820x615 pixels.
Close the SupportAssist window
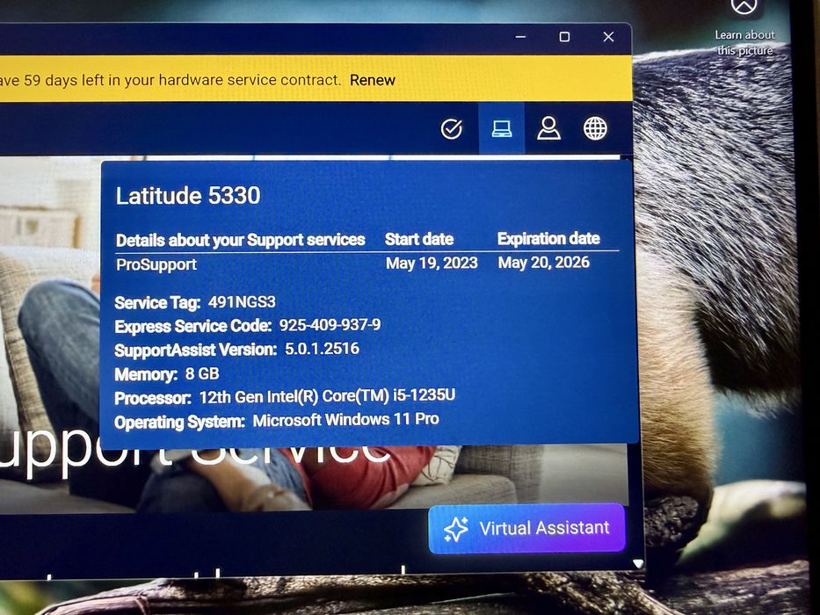point(608,37)
